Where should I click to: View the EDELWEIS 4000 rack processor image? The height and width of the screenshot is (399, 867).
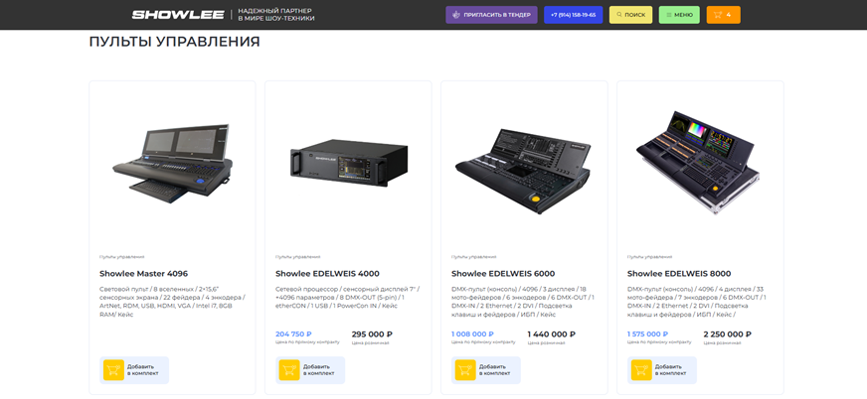[348, 164]
